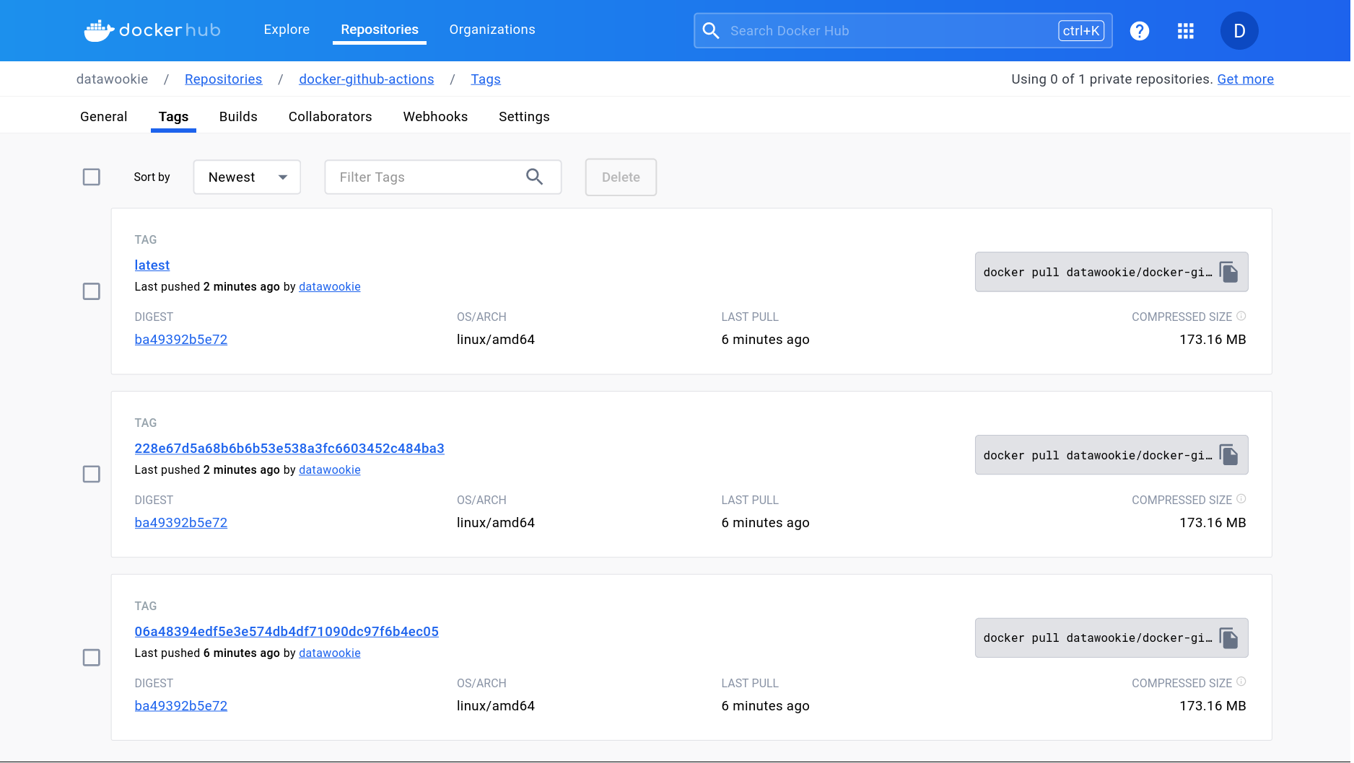Select the checkbox for the latest tag
Viewport: 1354px width, 763px height.
click(92, 291)
